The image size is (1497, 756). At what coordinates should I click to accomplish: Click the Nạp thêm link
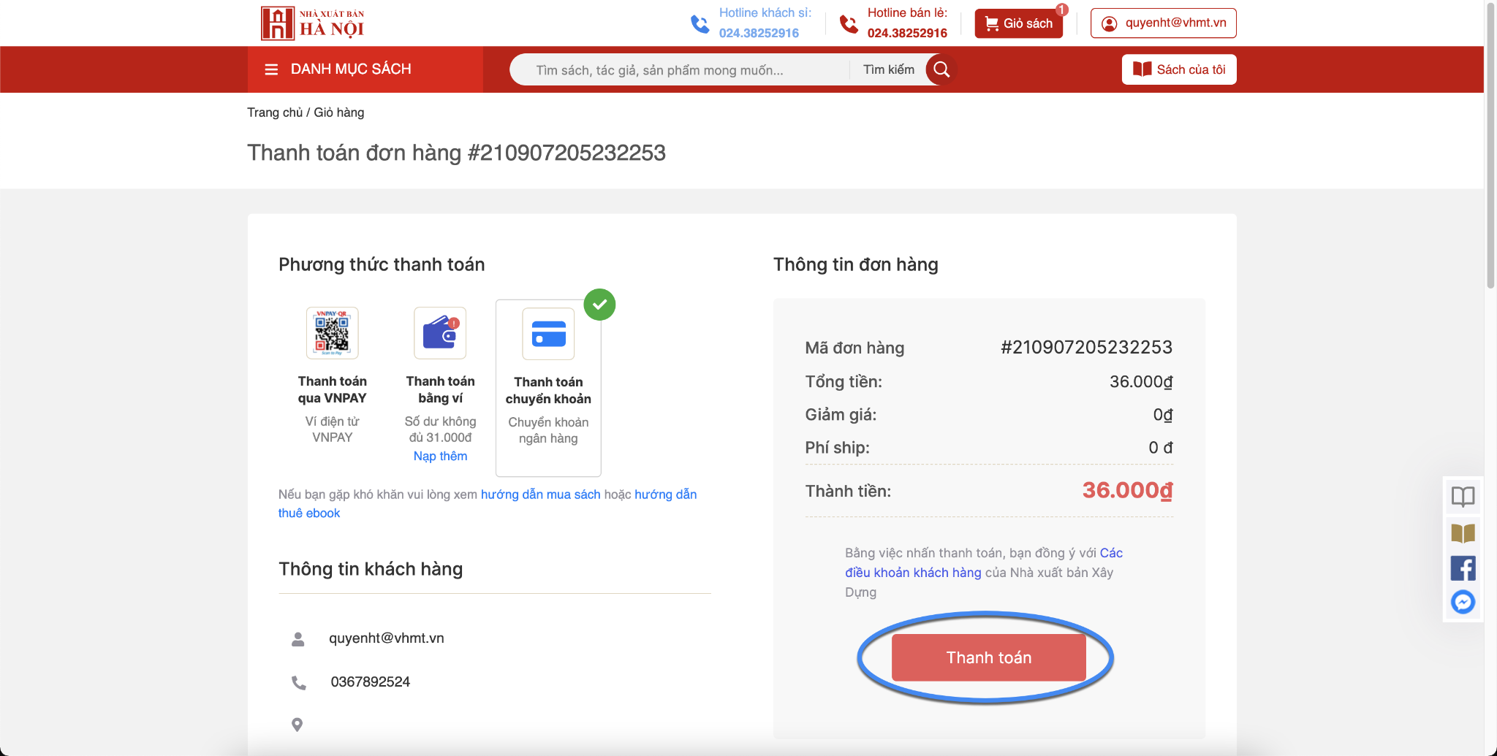[440, 456]
